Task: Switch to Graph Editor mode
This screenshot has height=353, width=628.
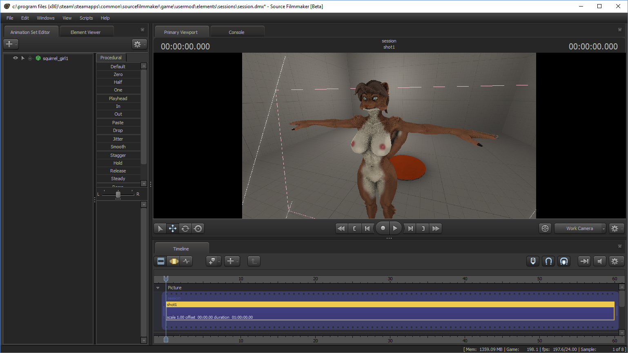Action: tap(187, 261)
